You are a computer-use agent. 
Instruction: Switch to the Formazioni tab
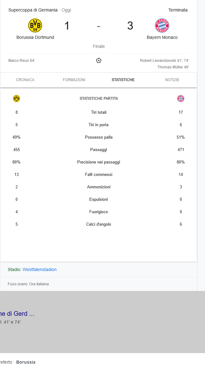click(x=74, y=80)
